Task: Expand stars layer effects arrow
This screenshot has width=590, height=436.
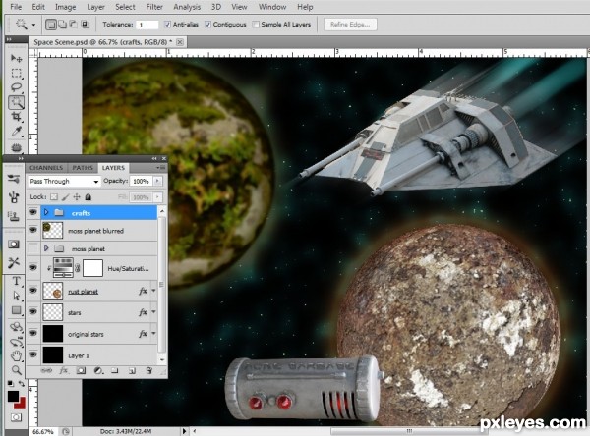Action: tap(154, 312)
